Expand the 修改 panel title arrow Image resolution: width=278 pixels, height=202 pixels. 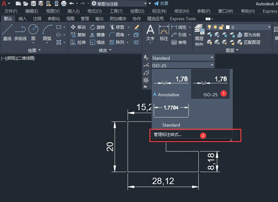point(110,50)
